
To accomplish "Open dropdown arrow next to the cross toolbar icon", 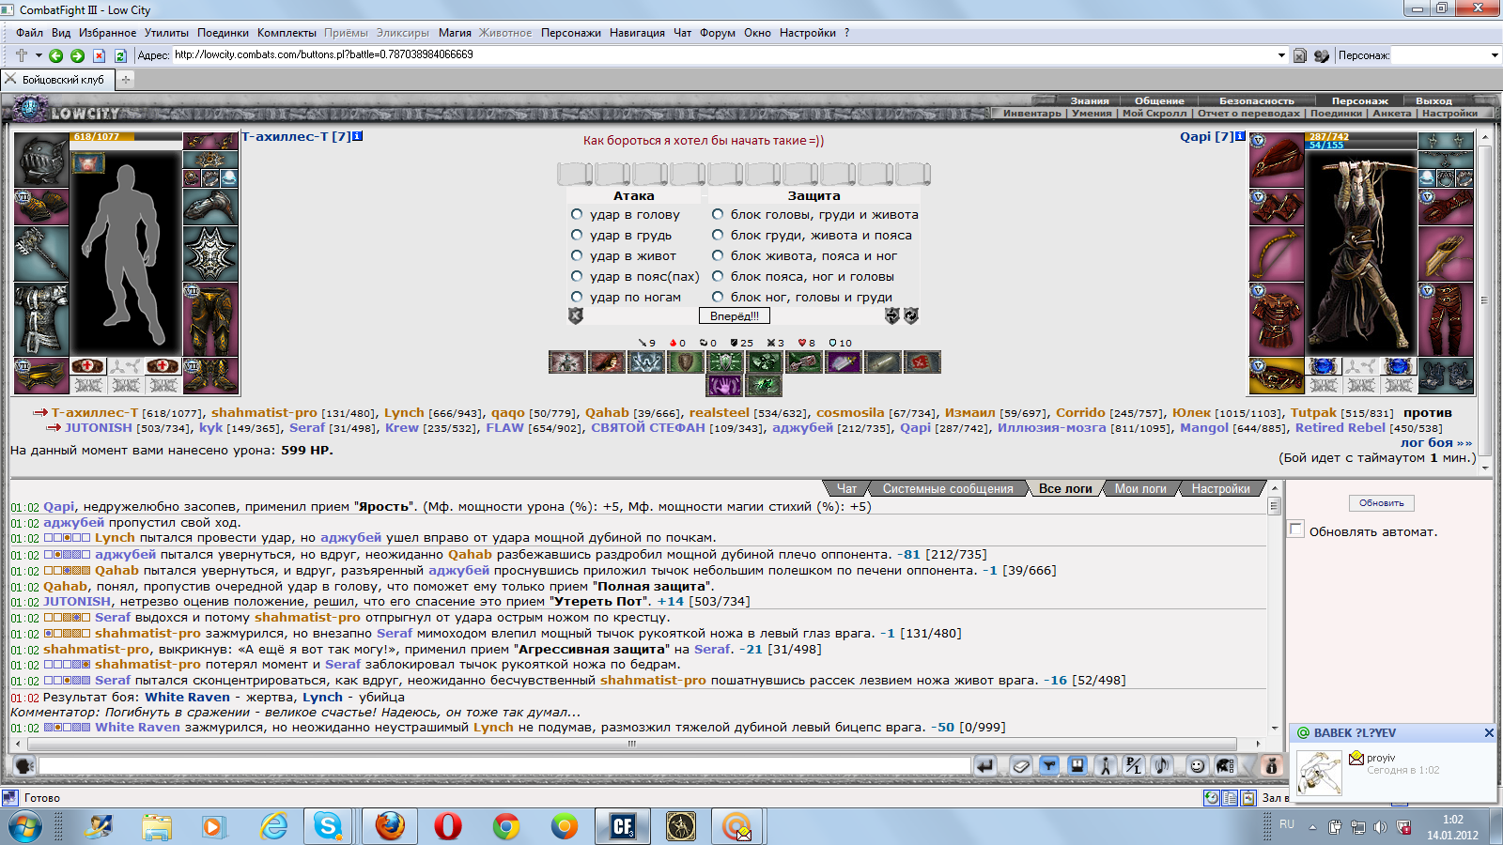I will point(39,55).
